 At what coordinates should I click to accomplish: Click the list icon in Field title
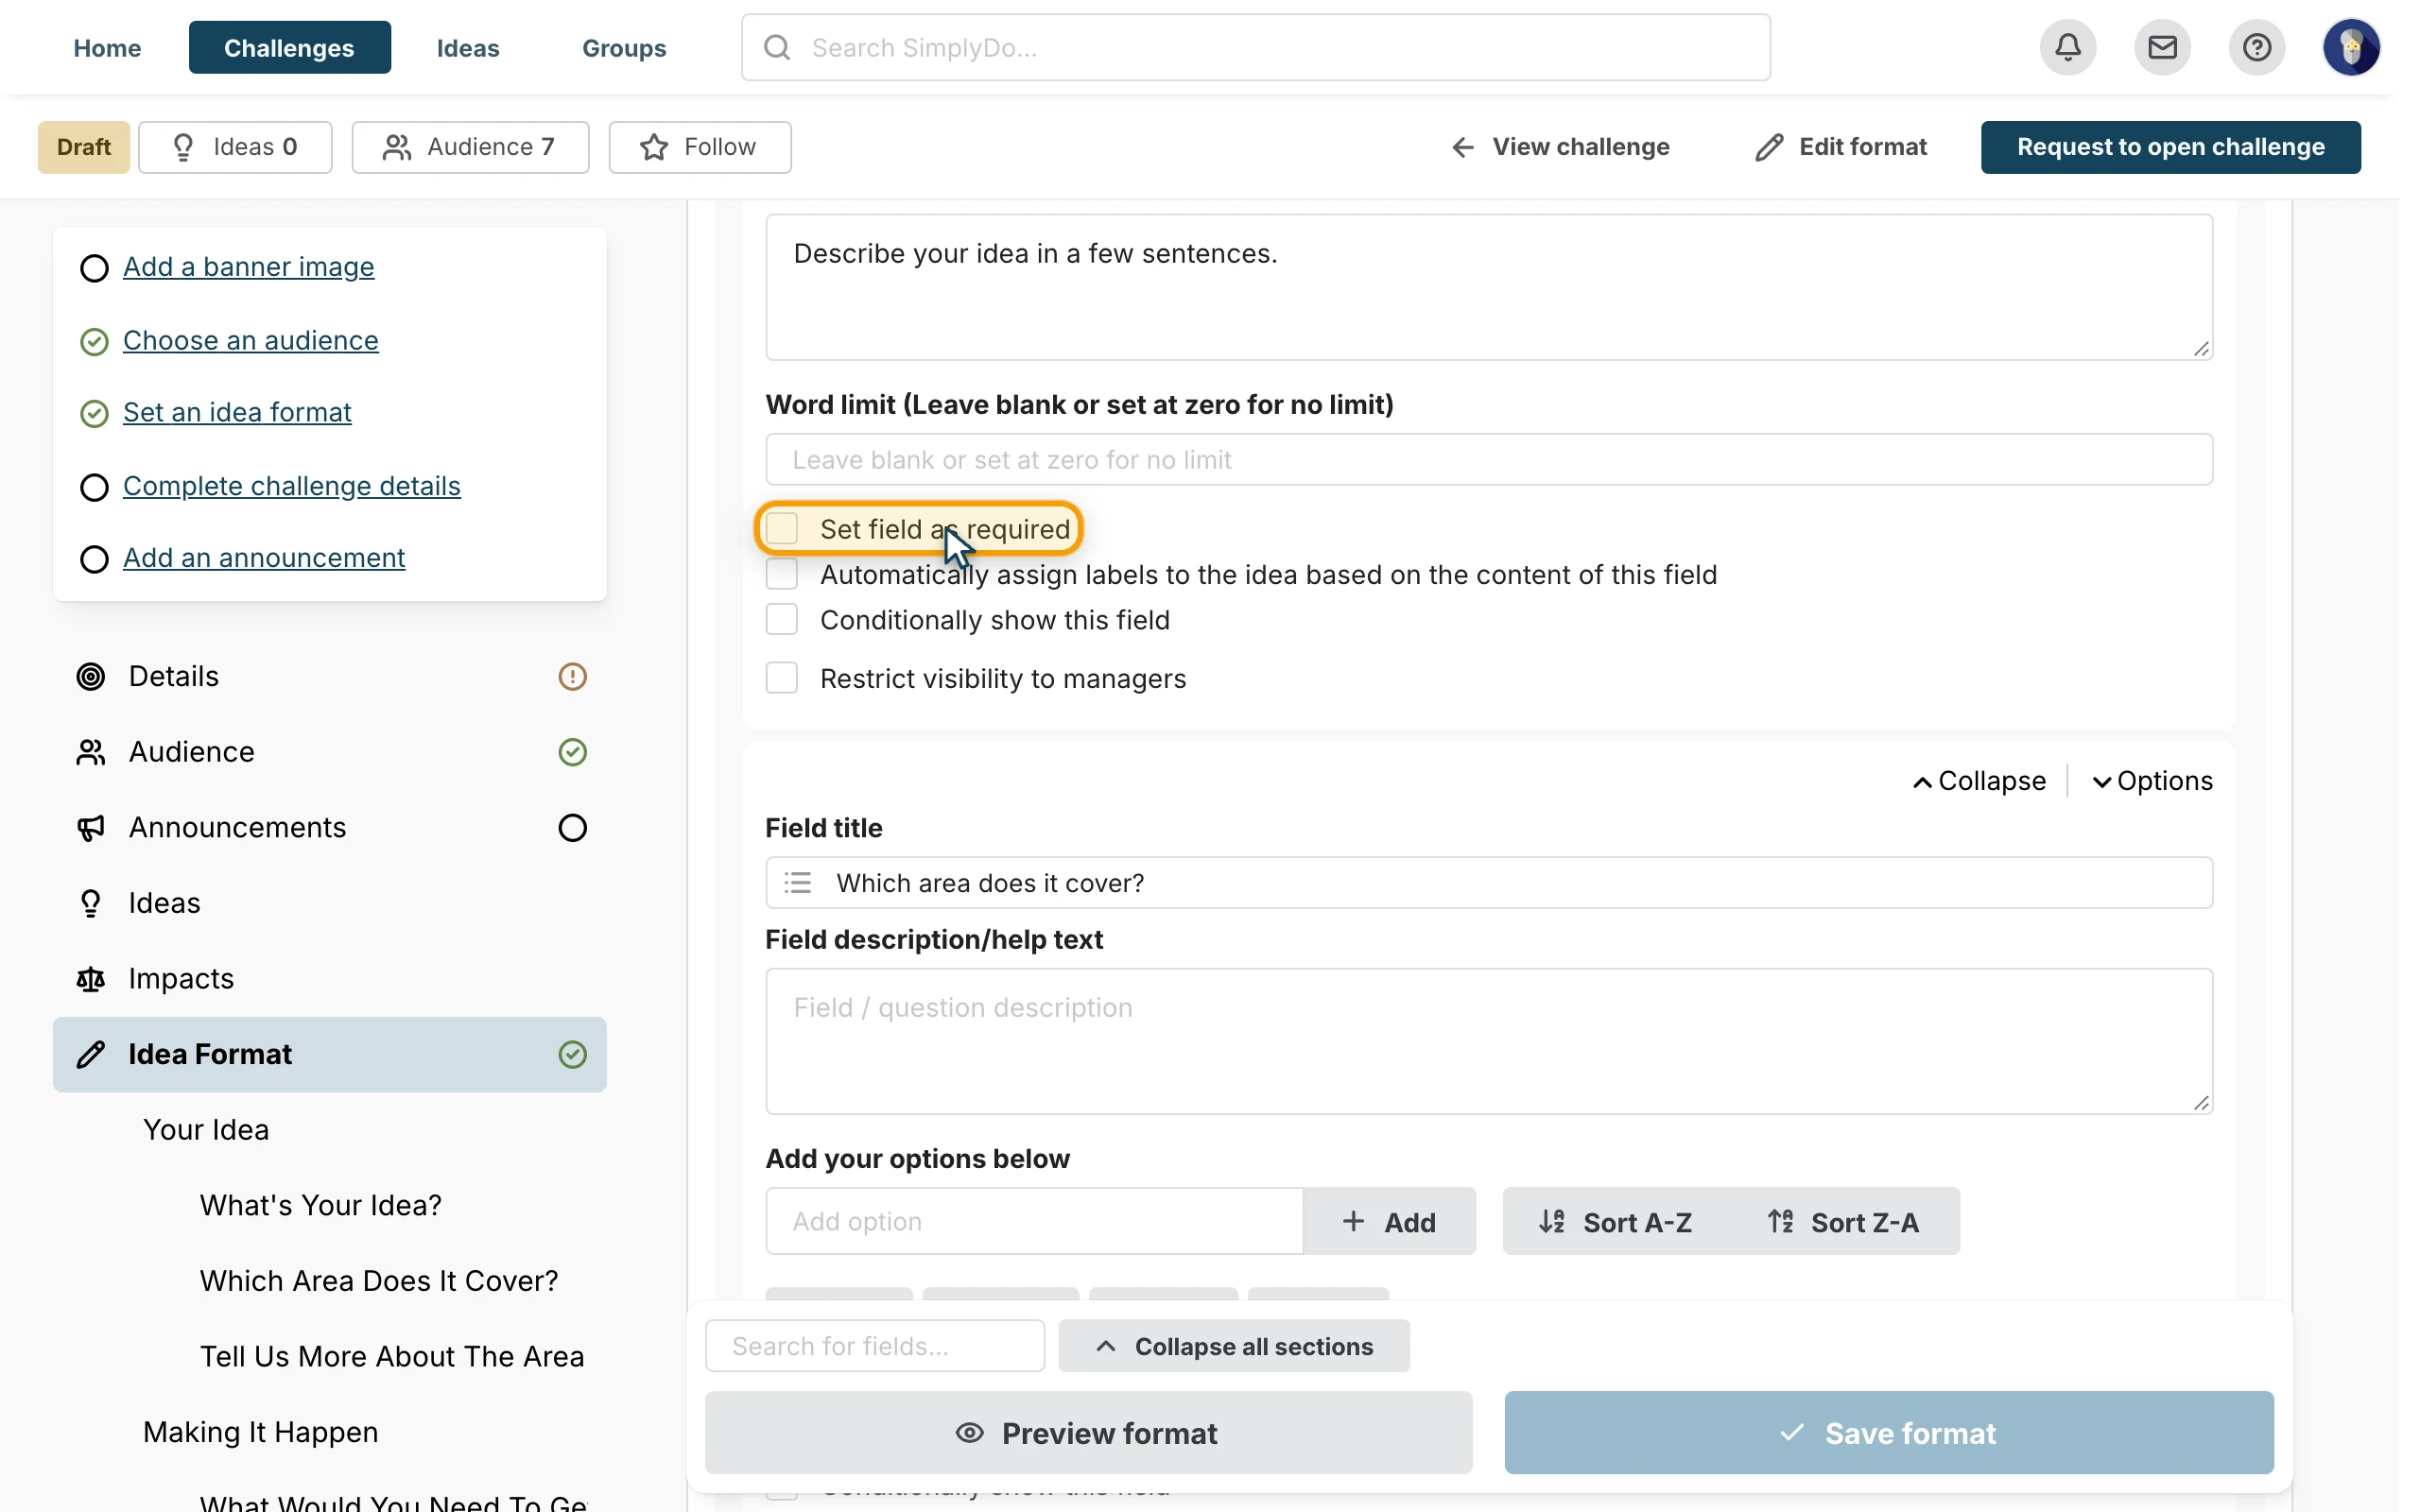[x=798, y=883]
